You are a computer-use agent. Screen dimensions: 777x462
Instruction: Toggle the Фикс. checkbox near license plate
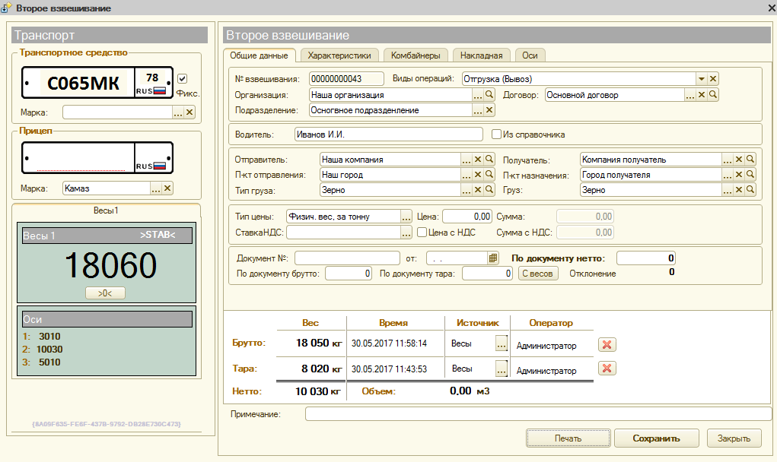[183, 79]
